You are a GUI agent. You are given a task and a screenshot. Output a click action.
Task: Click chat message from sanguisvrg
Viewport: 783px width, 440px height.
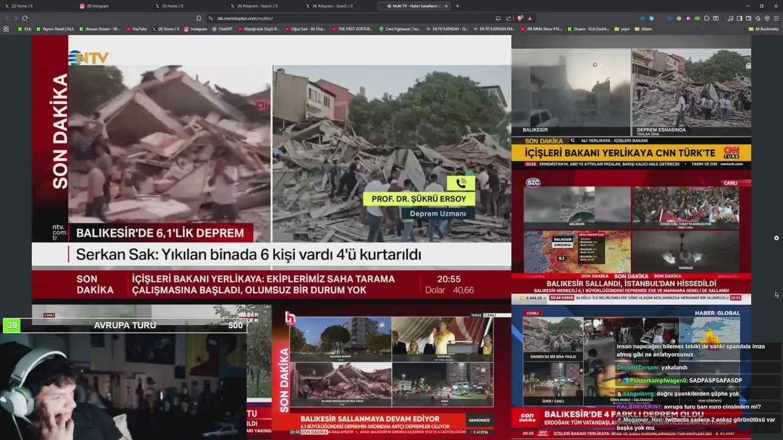(x=678, y=394)
